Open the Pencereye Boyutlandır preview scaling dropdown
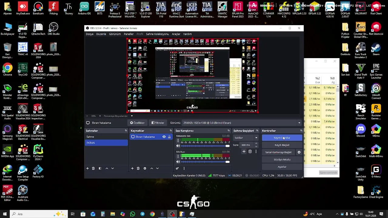This screenshot has width=388, height=218. [x=118, y=116]
